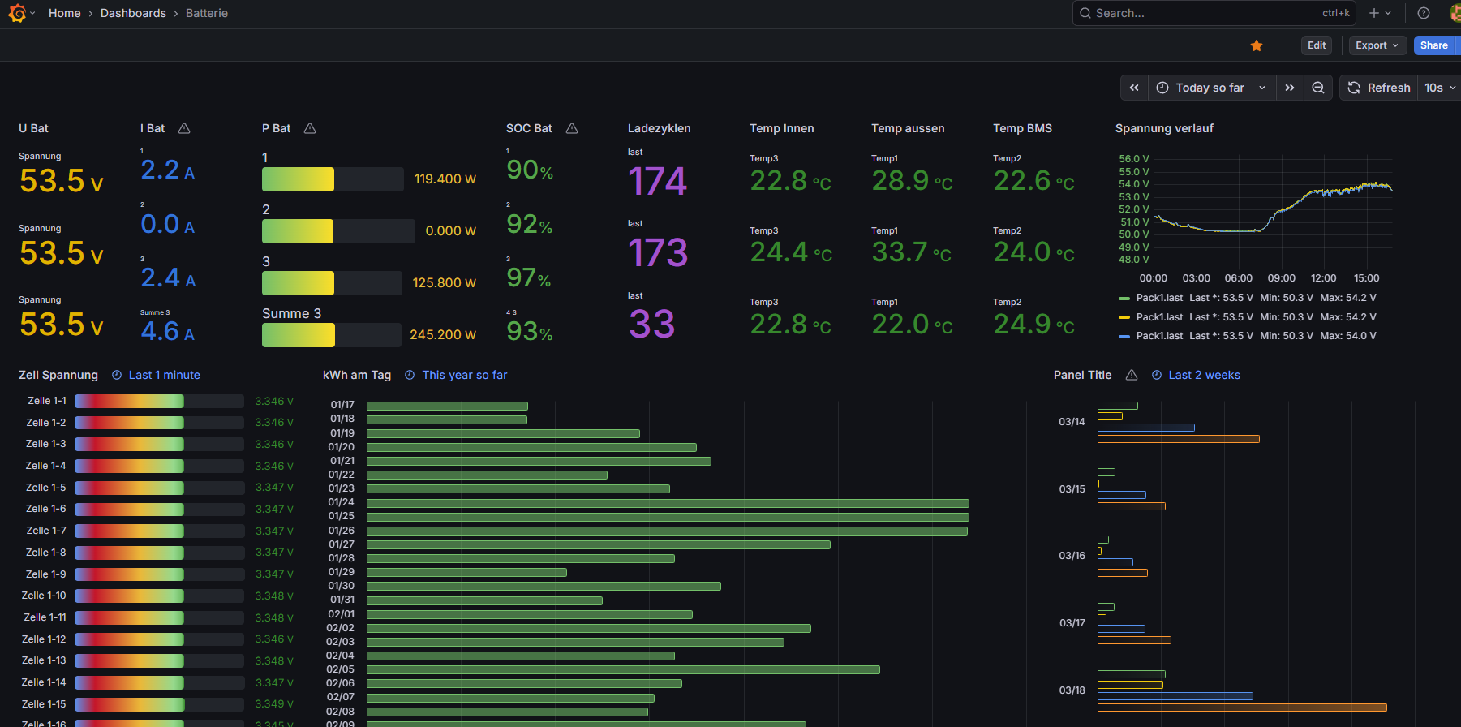Click the zoom out time range icon
This screenshot has width=1461, height=727.
(x=1318, y=88)
